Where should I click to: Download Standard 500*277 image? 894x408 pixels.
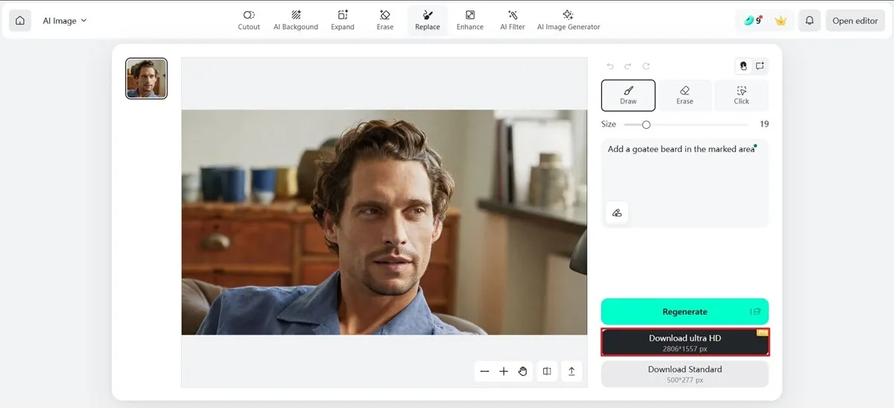pos(685,374)
